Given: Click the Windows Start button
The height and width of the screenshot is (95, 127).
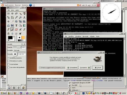Looking at the screenshot, I should click(3, 93).
